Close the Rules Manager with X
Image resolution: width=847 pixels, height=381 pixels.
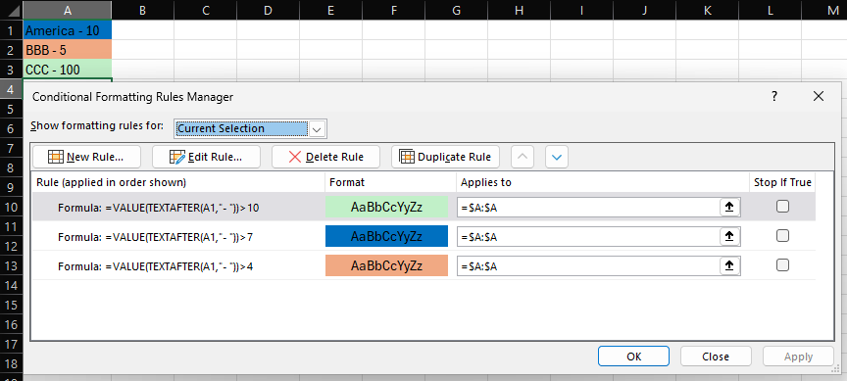point(819,97)
